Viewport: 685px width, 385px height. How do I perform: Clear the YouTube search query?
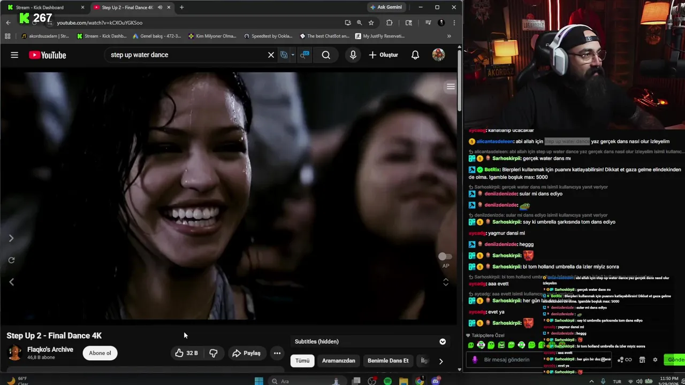[x=271, y=55]
